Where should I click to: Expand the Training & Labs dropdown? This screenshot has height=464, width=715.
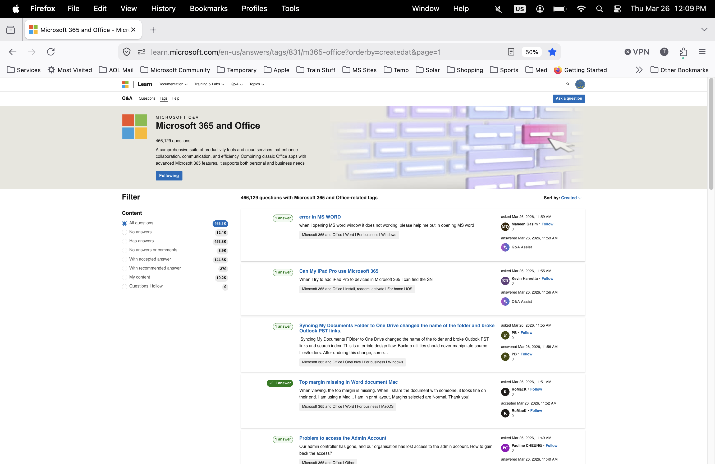point(209,84)
